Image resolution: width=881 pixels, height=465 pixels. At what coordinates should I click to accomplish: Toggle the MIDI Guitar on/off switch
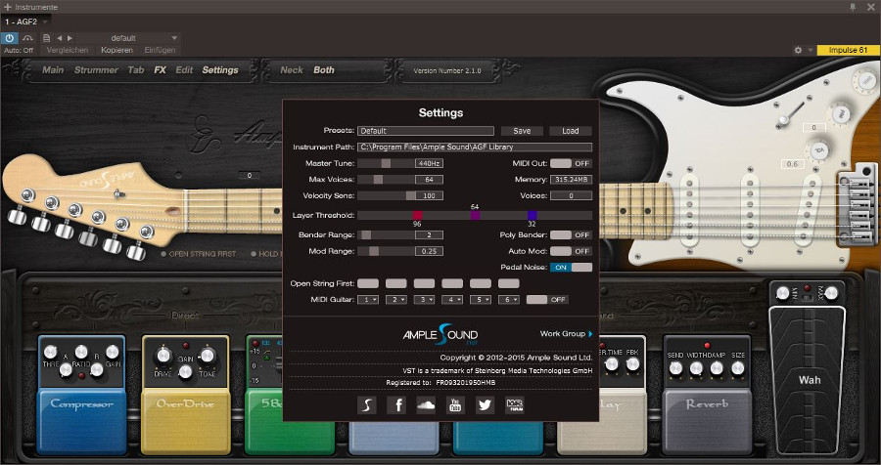[547, 300]
